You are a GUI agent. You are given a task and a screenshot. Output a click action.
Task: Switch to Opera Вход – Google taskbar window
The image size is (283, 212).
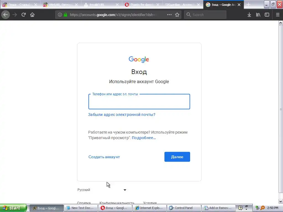coord(115,208)
